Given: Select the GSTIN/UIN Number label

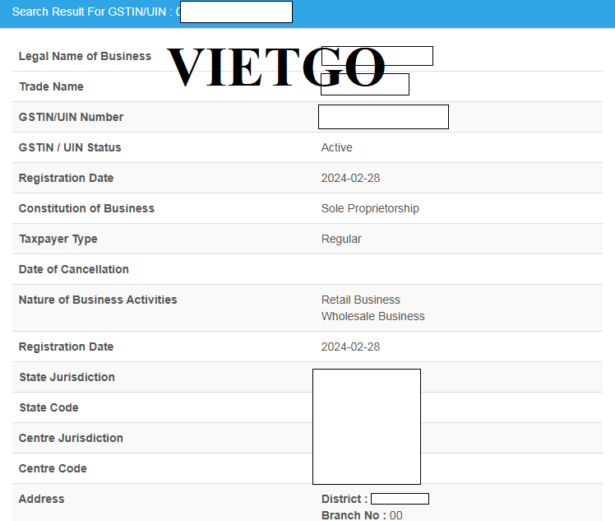Looking at the screenshot, I should [x=71, y=117].
